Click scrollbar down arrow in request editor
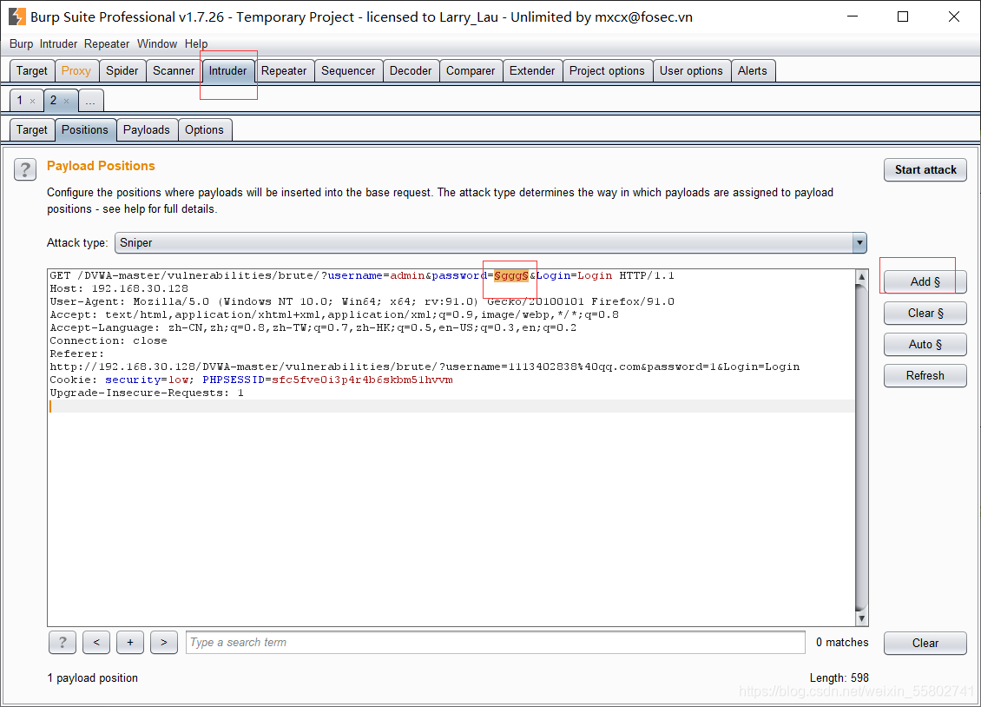The image size is (981, 707). coord(861,618)
